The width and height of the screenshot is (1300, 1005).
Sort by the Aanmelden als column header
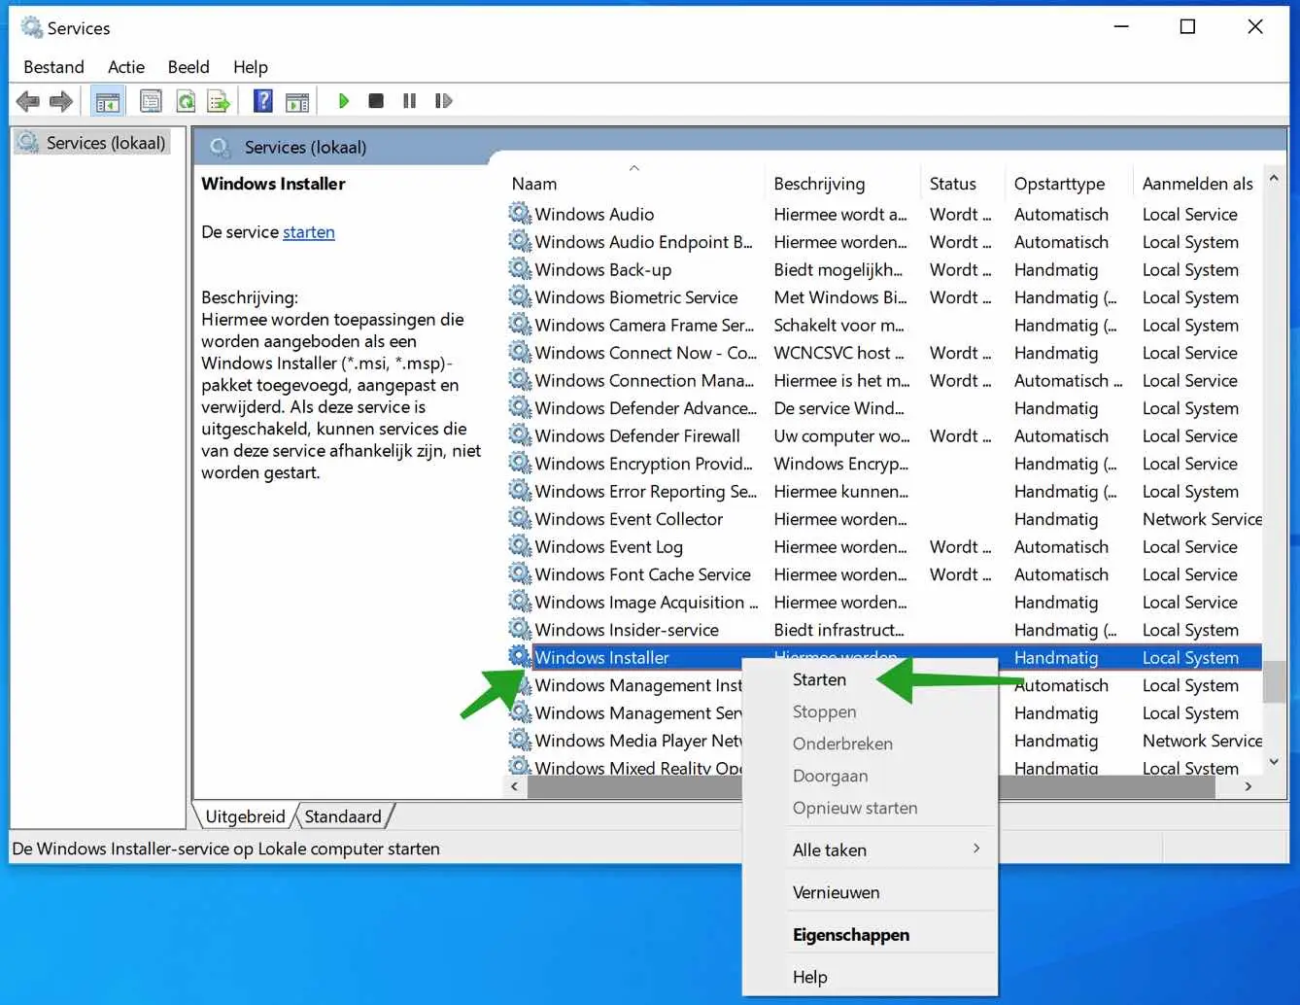coord(1198,184)
